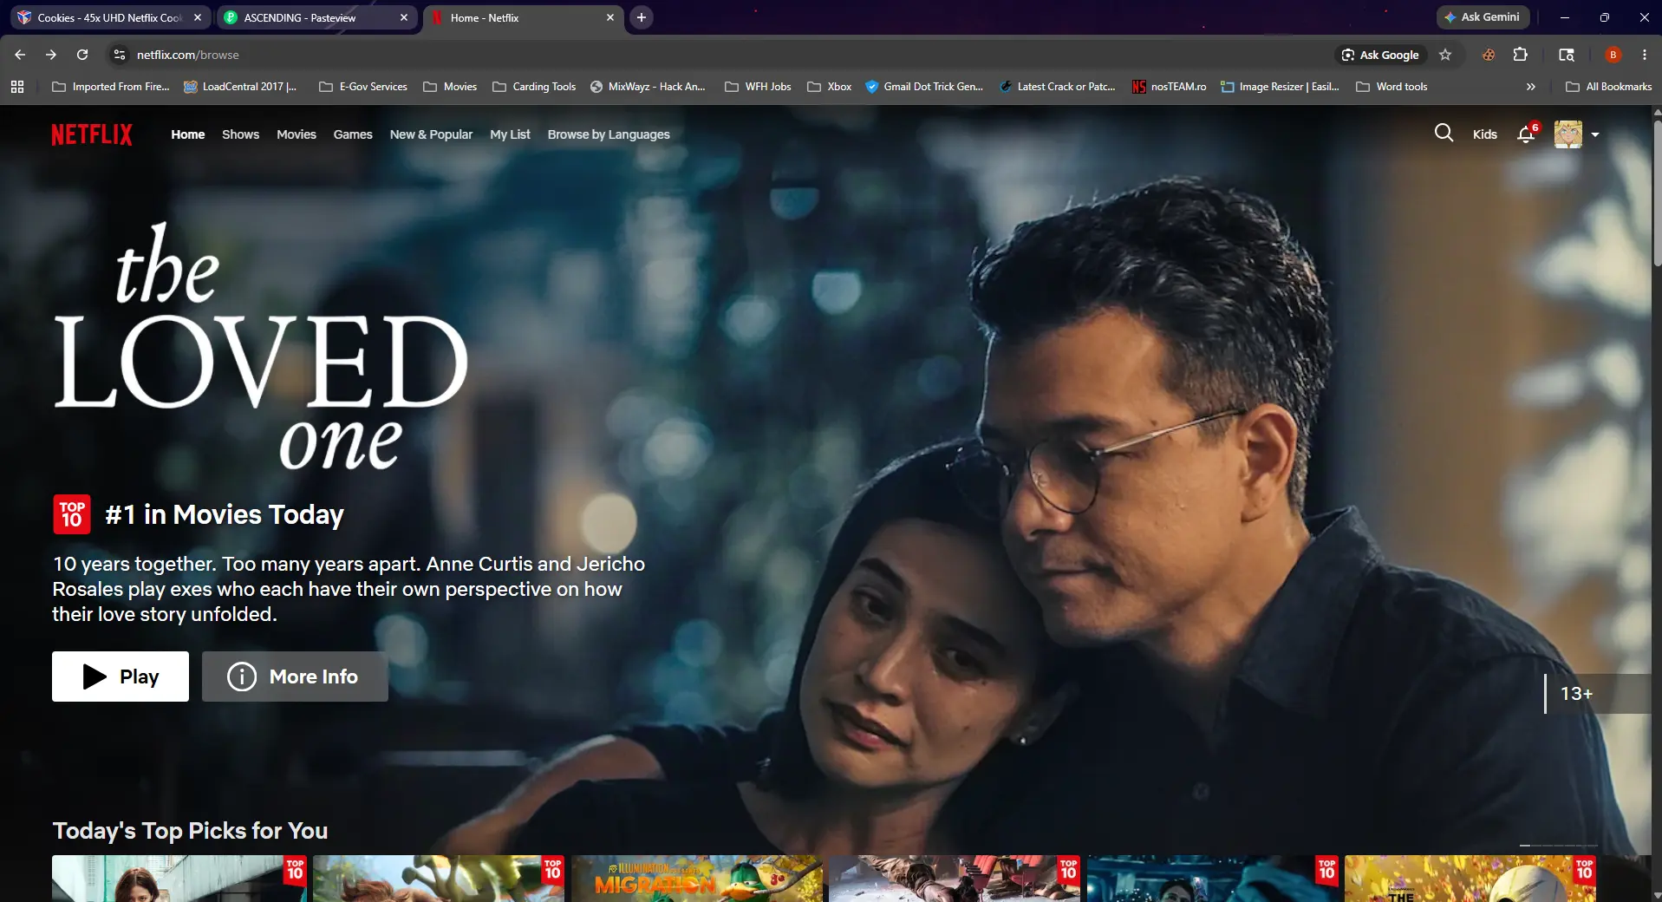The height and width of the screenshot is (902, 1662).
Task: Open the Image Resizer bookmark
Action: click(1280, 87)
